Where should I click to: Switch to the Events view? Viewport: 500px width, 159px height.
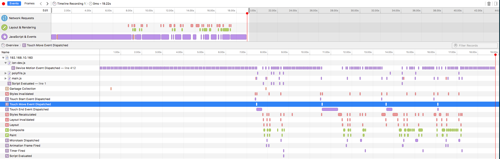(x=14, y=3)
